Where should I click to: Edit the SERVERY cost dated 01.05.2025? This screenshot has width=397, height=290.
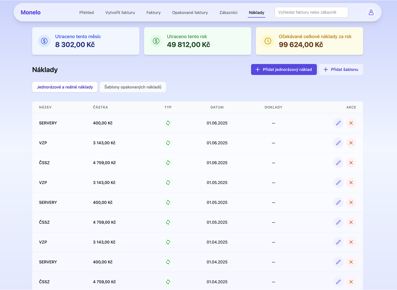pos(338,203)
